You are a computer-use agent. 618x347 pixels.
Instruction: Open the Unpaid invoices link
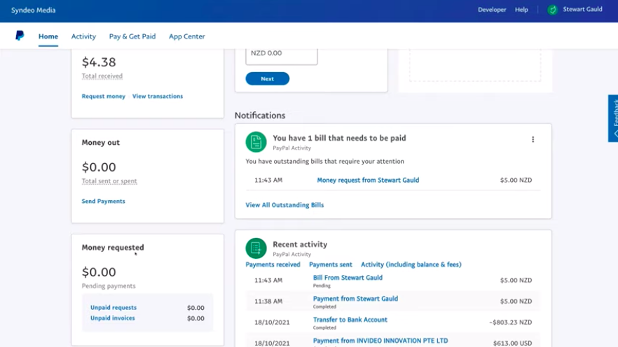tap(112, 318)
